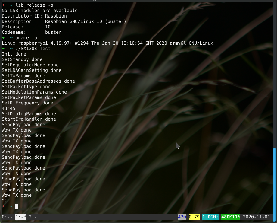Click green prompt arrow before 'uname -a'
This screenshot has height=223, width=277.
(3, 38)
